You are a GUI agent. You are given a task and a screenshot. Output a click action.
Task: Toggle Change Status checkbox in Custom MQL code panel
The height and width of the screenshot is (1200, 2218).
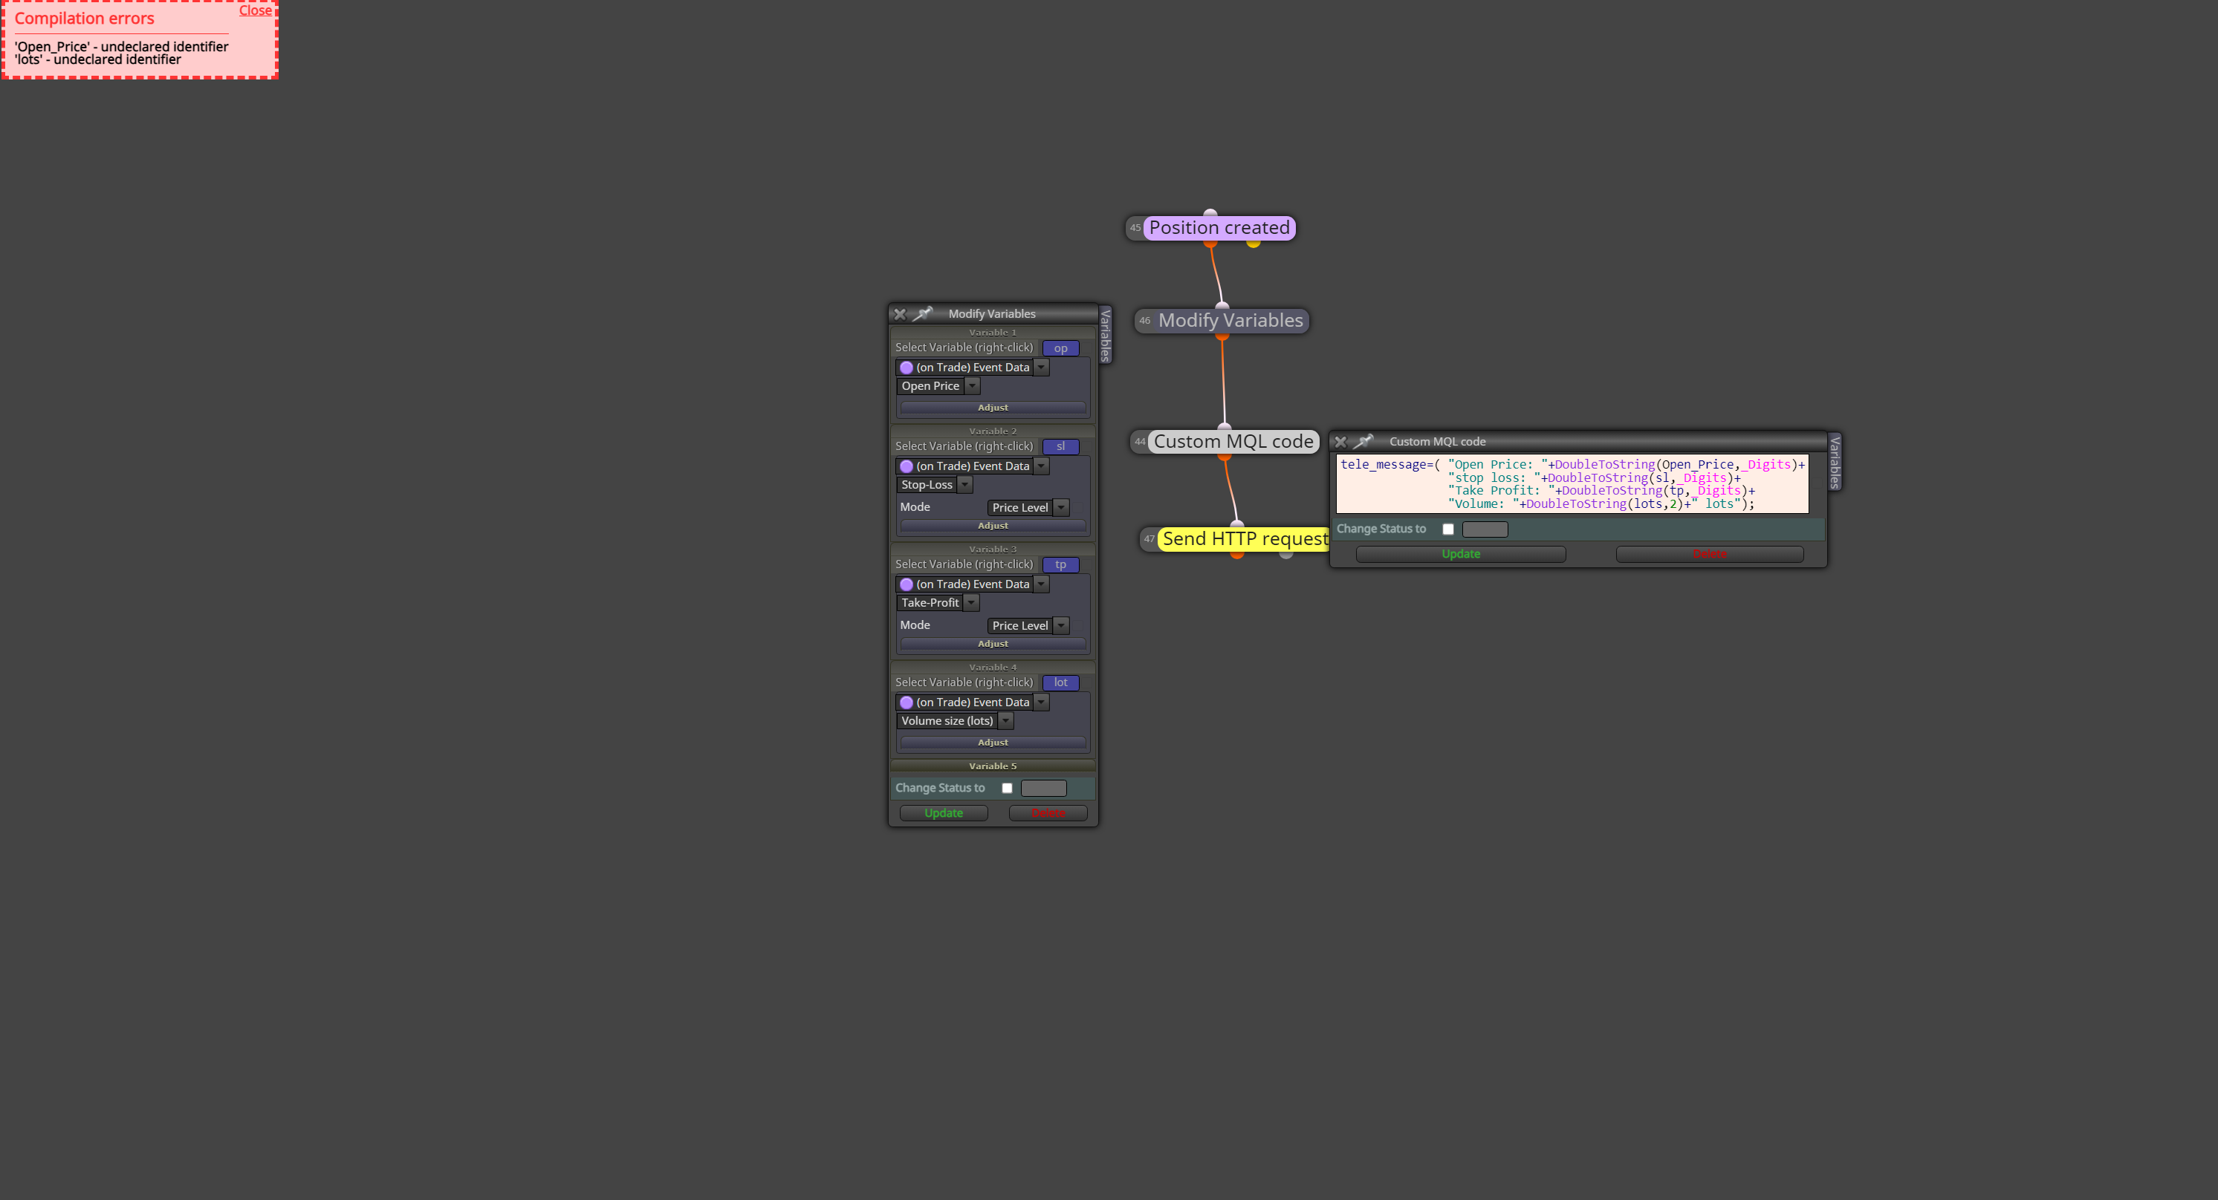pyautogui.click(x=1448, y=530)
